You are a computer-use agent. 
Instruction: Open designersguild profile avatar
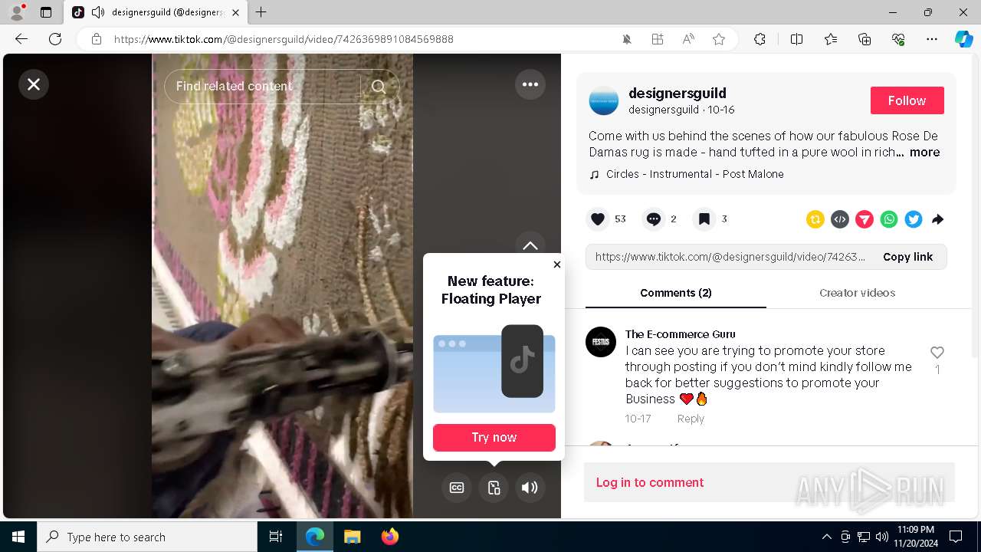604,100
